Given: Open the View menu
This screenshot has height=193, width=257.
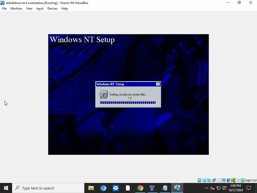Looking at the screenshot, I should click(x=29, y=9).
